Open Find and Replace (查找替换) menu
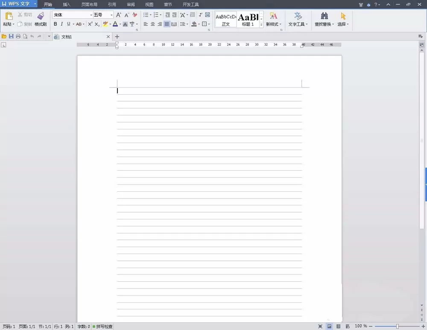 (x=324, y=19)
